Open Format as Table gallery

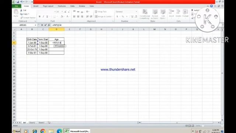(155, 14)
